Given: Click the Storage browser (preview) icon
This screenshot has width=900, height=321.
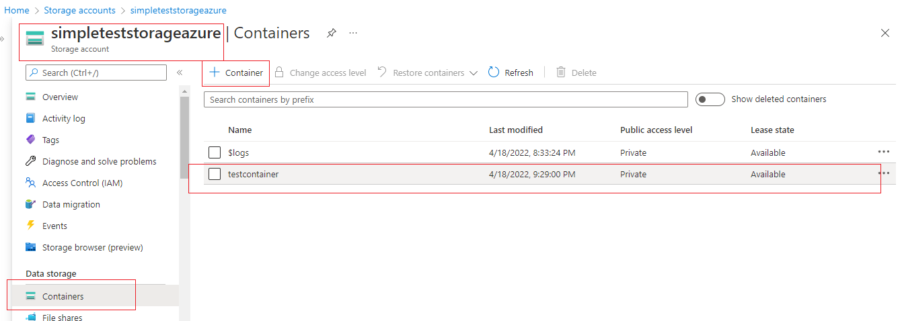Looking at the screenshot, I should [x=30, y=247].
